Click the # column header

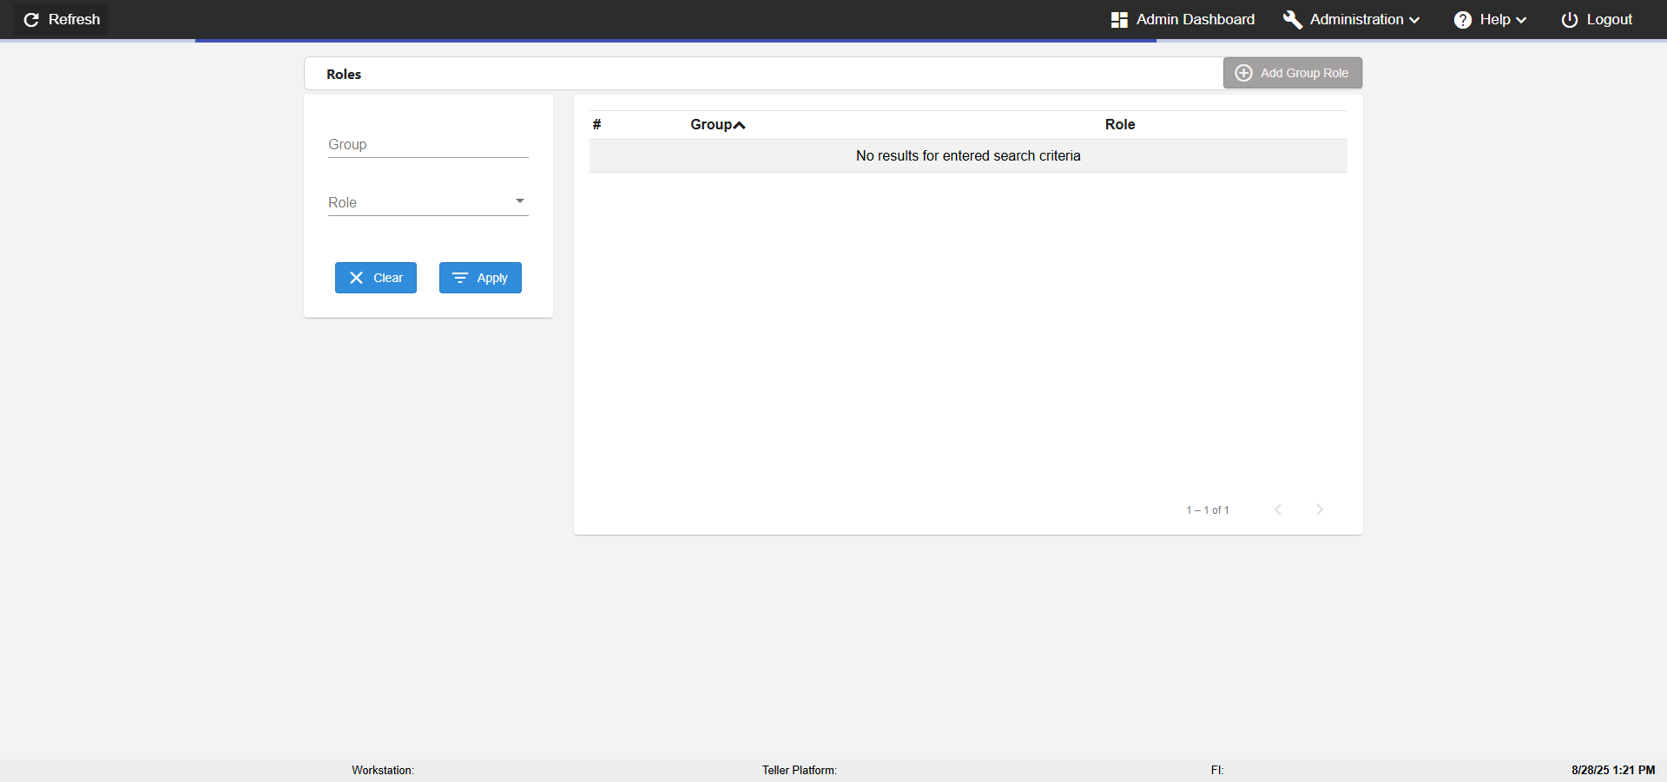pos(597,124)
